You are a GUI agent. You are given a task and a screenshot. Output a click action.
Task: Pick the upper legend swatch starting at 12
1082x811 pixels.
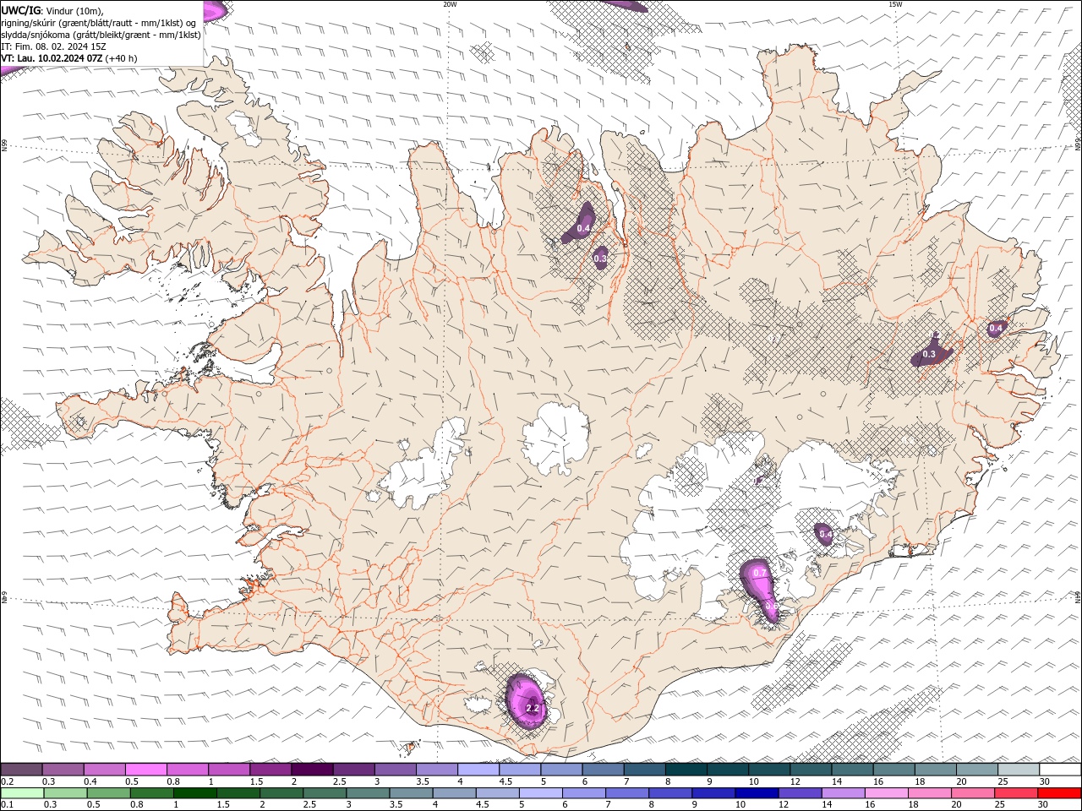click(x=811, y=770)
